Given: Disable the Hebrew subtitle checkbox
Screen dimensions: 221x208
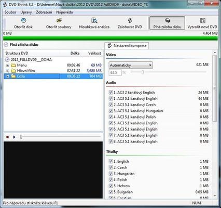Looking at the screenshot, I should tap(111, 186).
